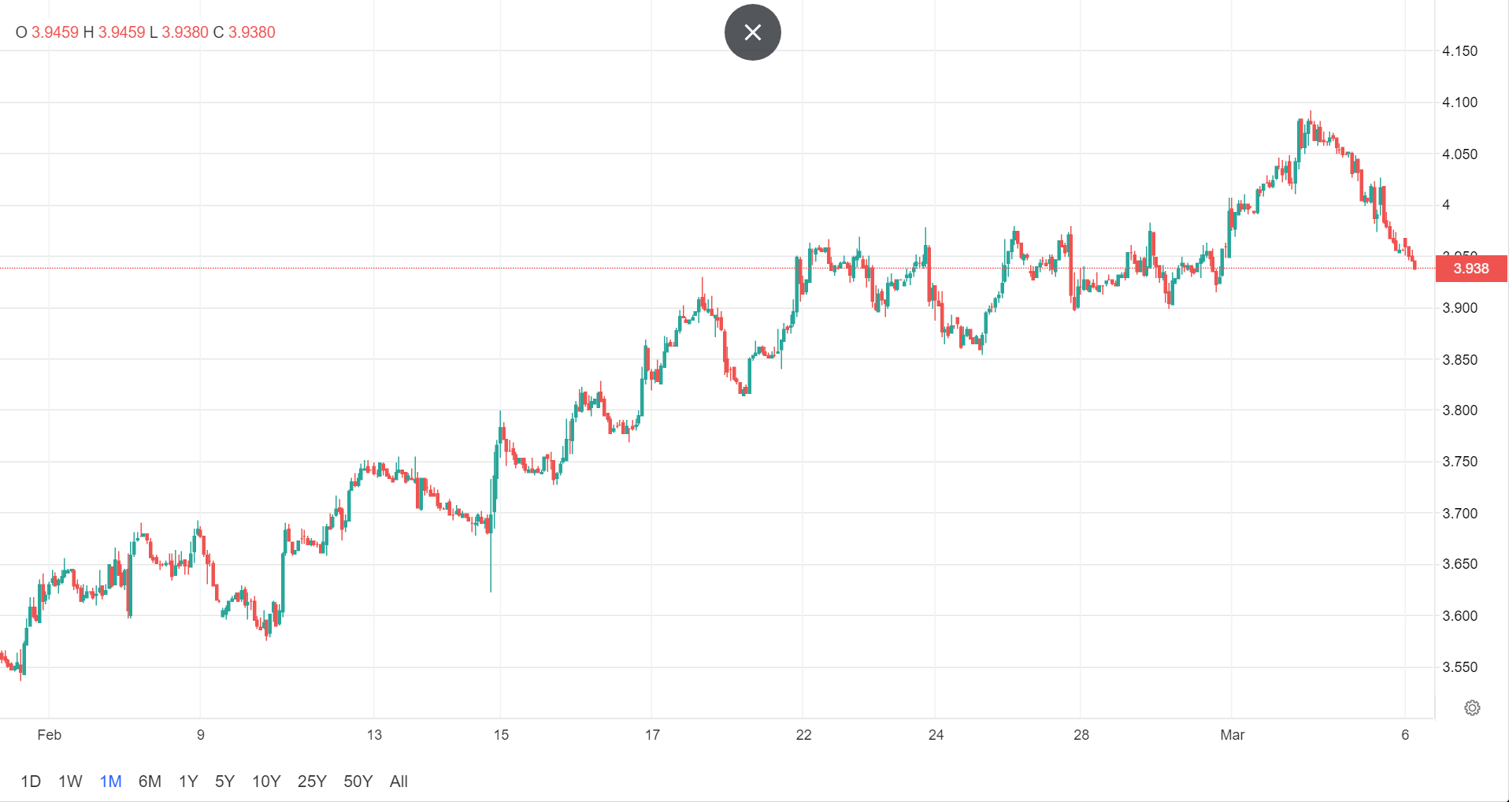The height and width of the screenshot is (802, 1509).
Task: Choose the 25Y time range
Action: click(312, 782)
